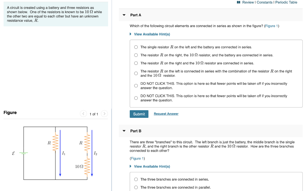Viewport: 304px width, 191px height.
Task: Choose the resistor R on the right and 10 Ω resistor in series option
Action: coord(136,63)
